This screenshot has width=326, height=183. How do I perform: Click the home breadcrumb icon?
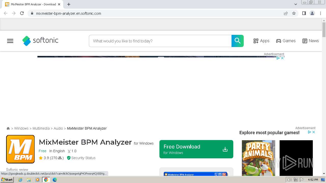click(x=8, y=129)
